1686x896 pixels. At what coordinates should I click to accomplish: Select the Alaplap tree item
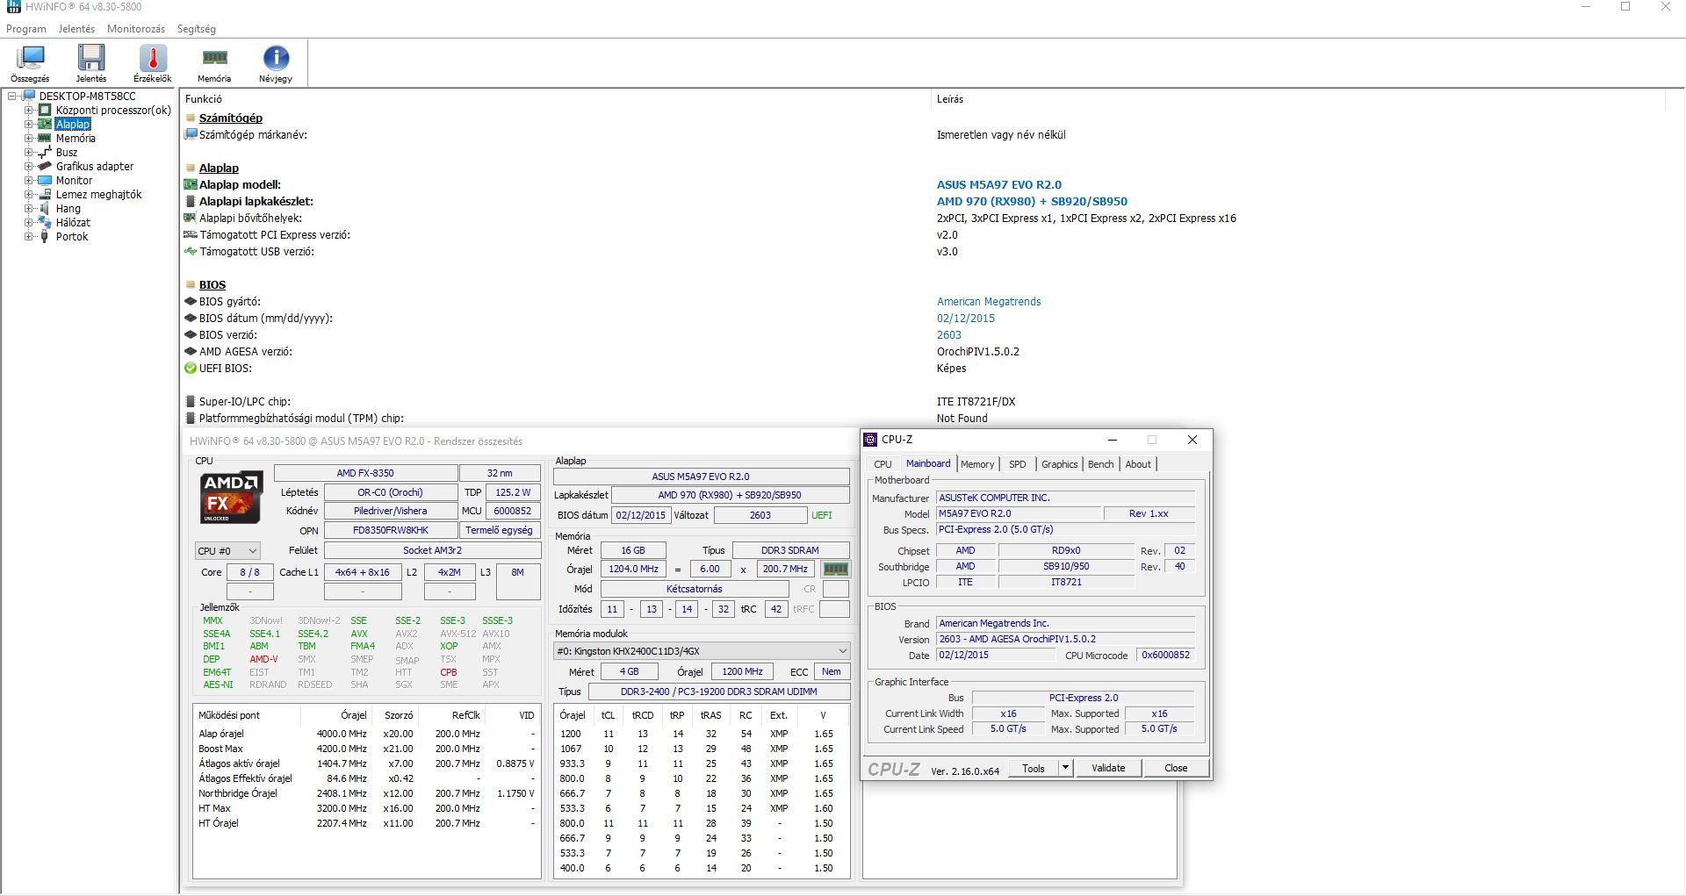[73, 125]
